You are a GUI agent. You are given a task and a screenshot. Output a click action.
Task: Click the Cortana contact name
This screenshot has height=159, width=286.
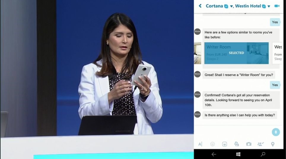pos(214,6)
